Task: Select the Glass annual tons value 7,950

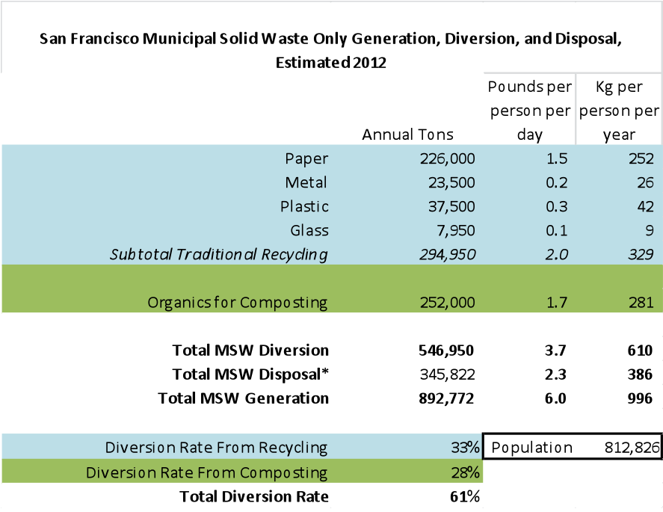Action: click(454, 230)
